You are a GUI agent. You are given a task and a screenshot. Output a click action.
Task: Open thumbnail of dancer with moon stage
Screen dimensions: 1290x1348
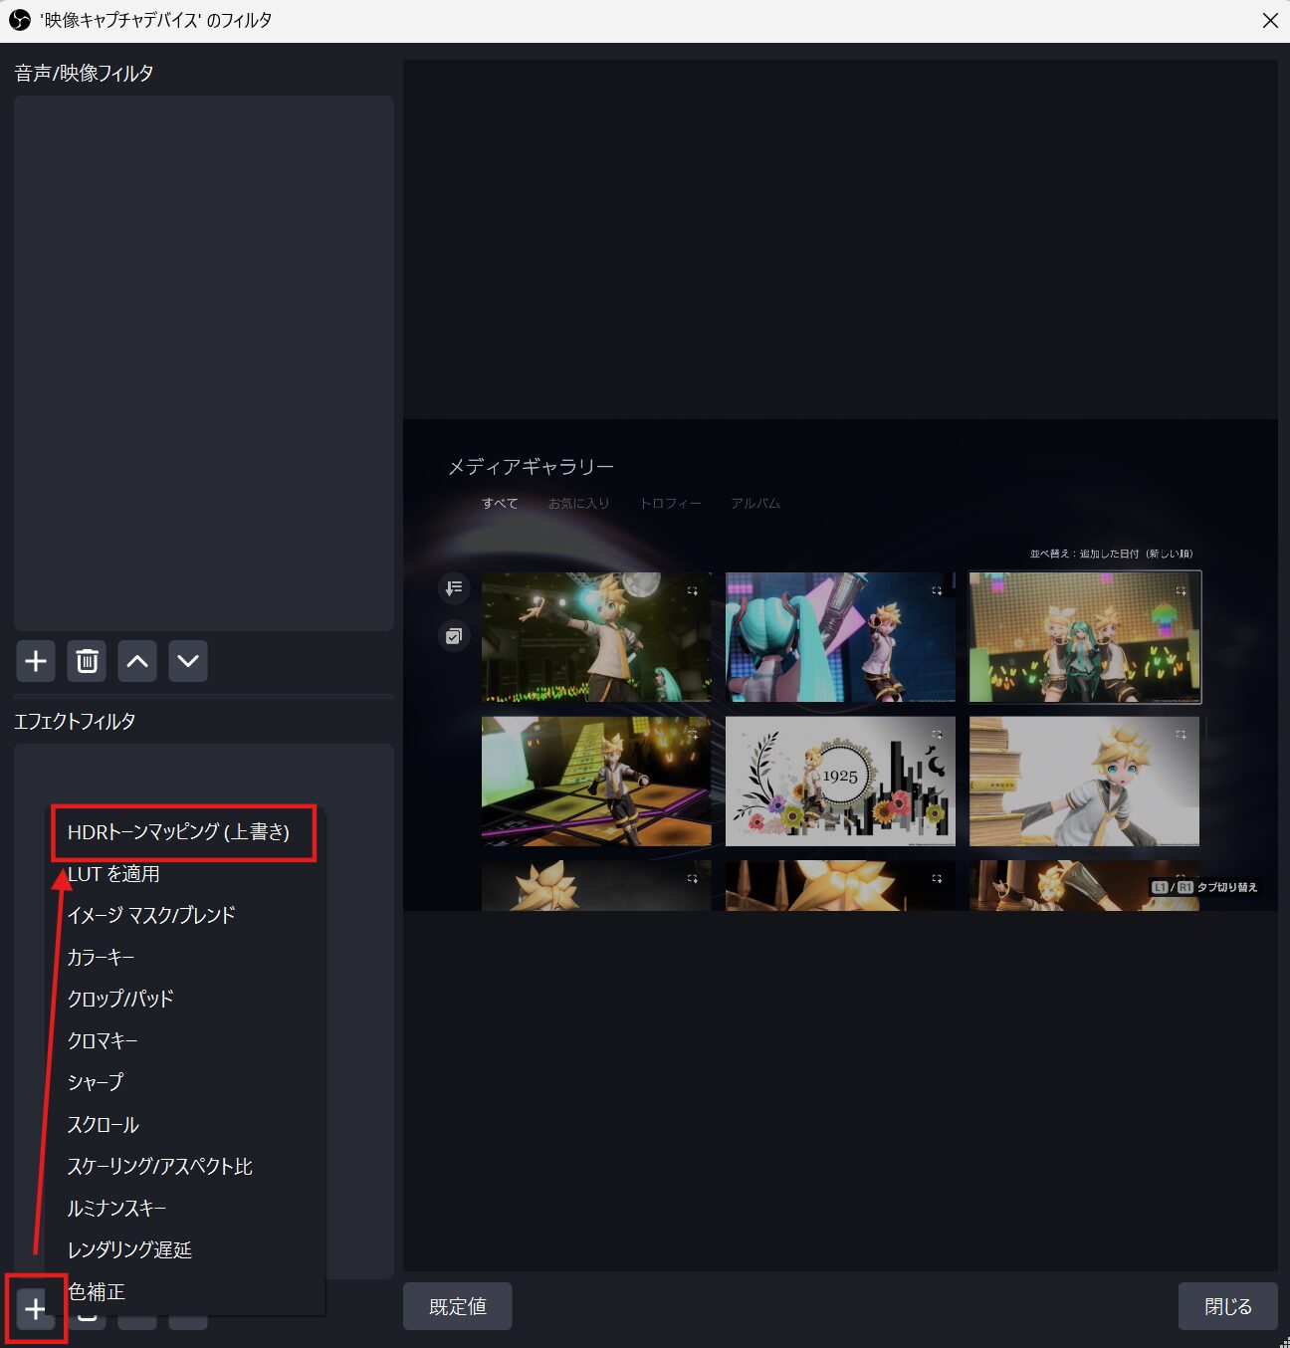pos(596,637)
